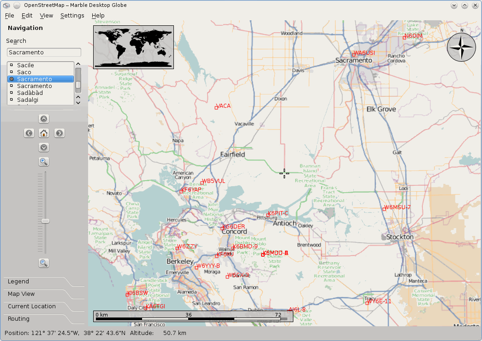482x341 pixels.
Task: Minimize the Marble window
Action: pyautogui.click(x=454, y=5)
